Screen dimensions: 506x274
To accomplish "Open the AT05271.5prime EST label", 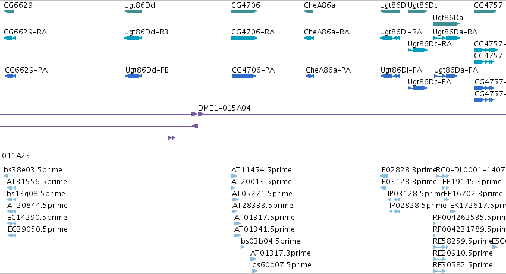I will coord(262,194).
